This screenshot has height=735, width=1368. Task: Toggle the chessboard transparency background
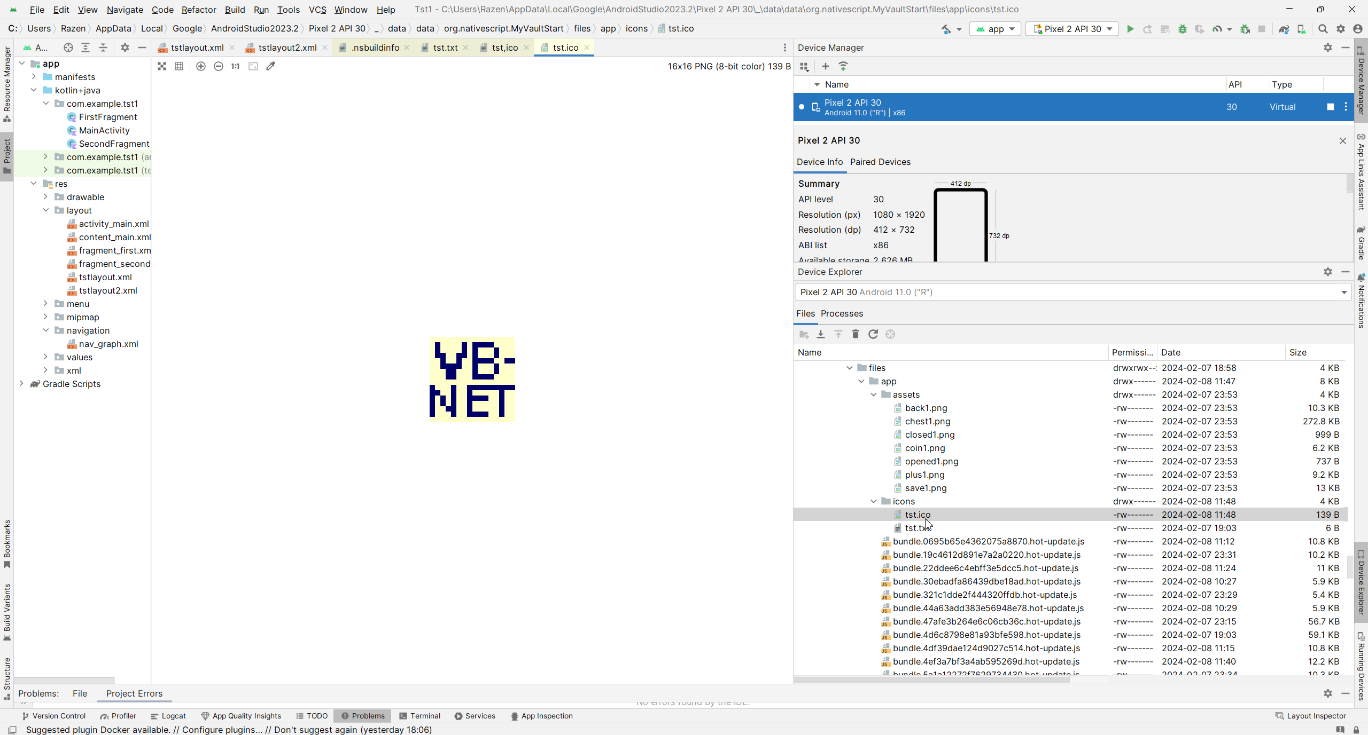[162, 66]
